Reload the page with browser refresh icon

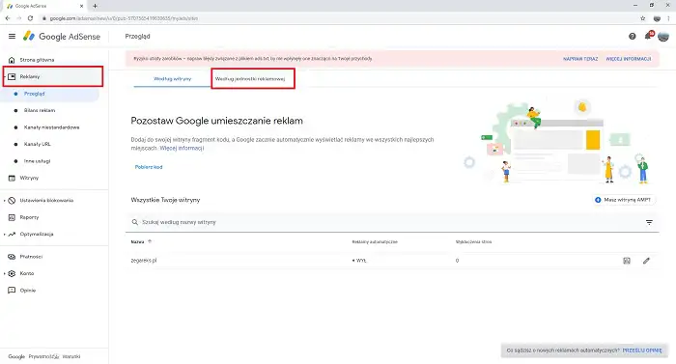[x=30, y=18]
